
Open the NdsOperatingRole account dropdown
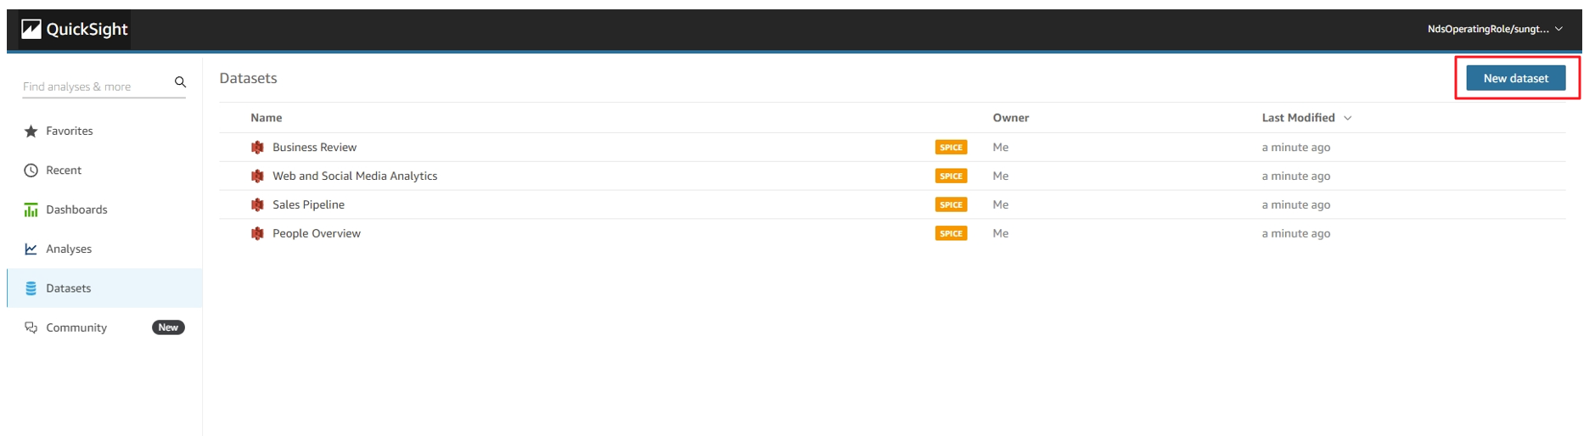click(x=1495, y=29)
